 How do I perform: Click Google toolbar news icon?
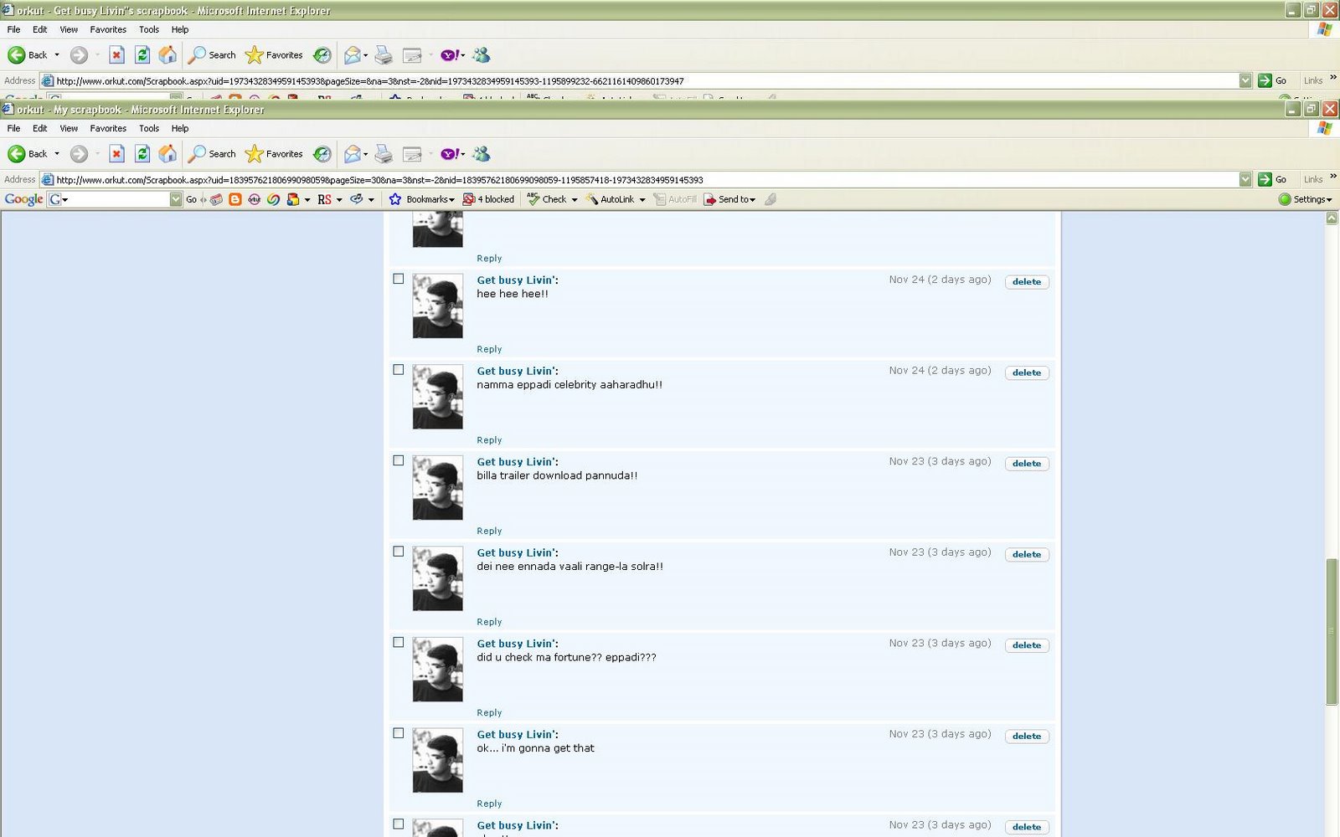tap(216, 199)
